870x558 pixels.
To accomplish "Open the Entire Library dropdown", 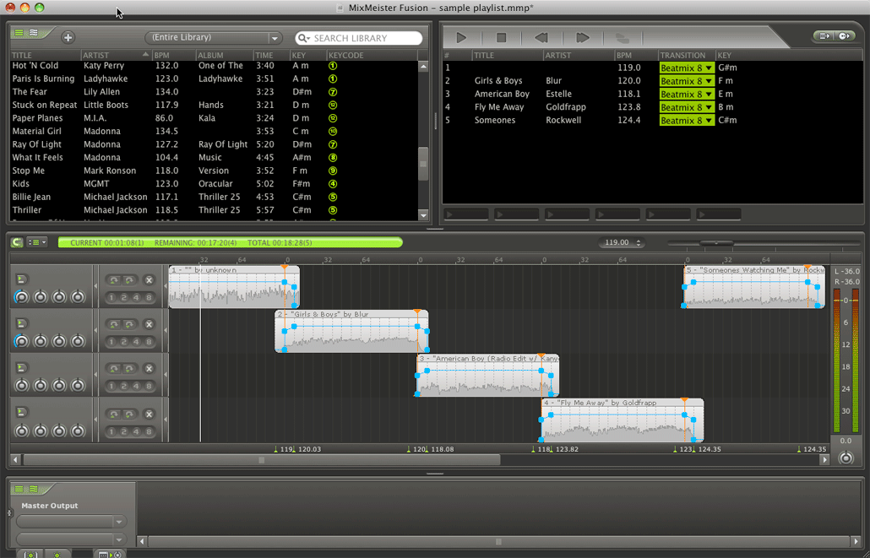I will point(213,38).
